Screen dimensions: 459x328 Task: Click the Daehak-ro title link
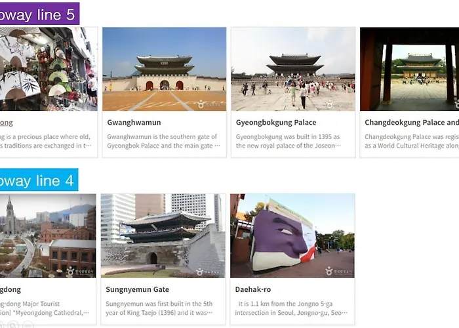click(253, 289)
